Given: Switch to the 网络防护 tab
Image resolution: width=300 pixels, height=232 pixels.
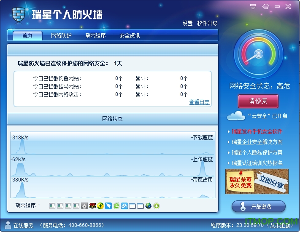Looking at the screenshot, I should pyautogui.click(x=61, y=35).
